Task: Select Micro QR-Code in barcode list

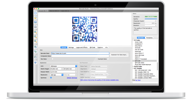Action: click(x=139, y=55)
